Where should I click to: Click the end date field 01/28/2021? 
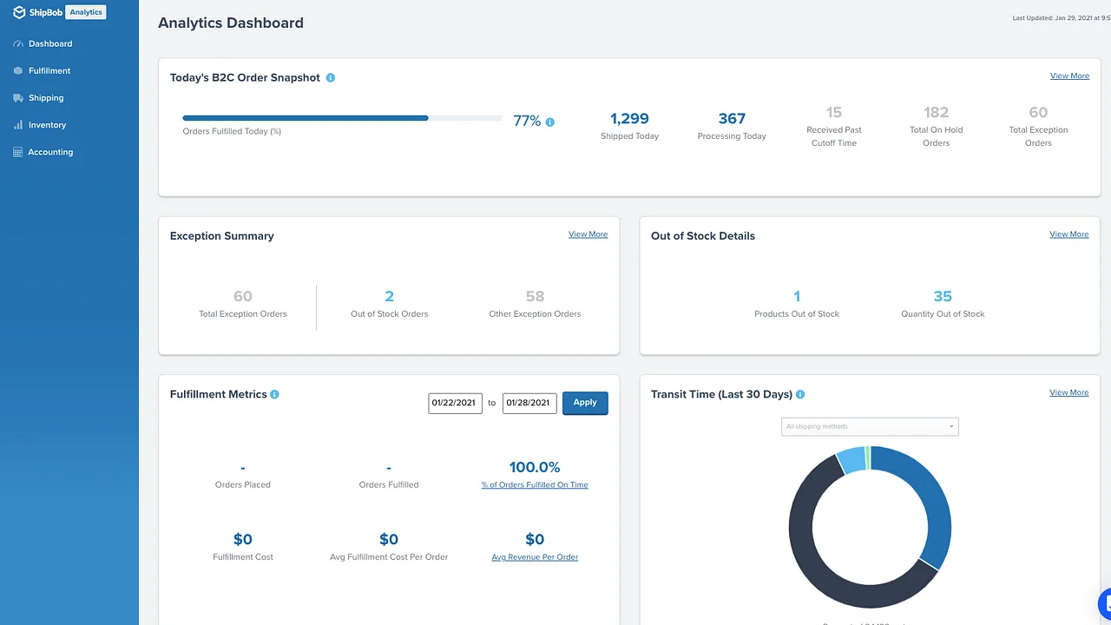click(x=529, y=403)
